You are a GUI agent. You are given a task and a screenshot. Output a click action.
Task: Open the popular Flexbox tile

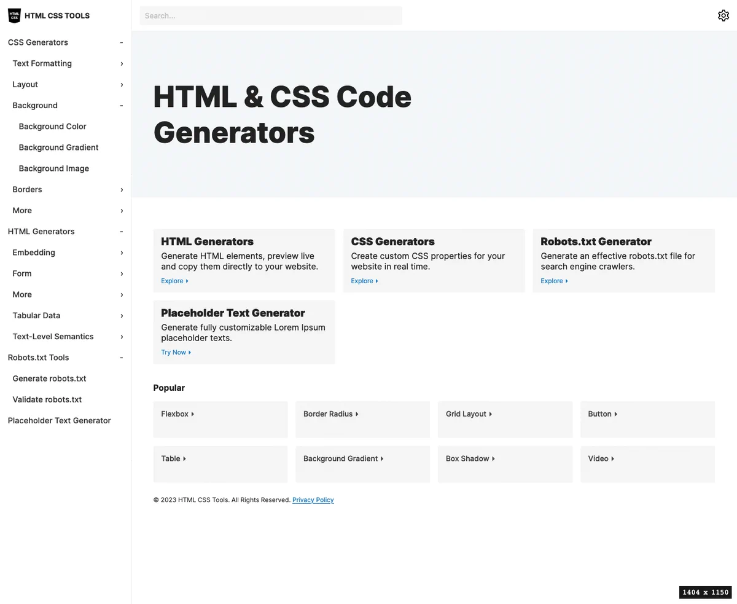[220, 420]
